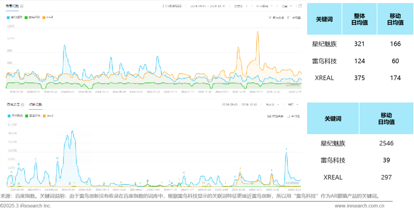414x209 pixels.
Task: Click blue marker D near 2024-09-22
Action: pos(57,158)
